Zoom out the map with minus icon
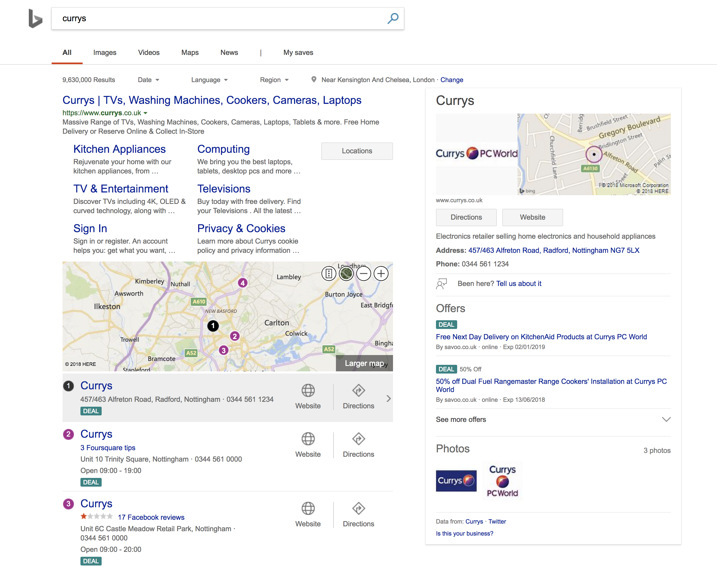The height and width of the screenshot is (566, 717). (364, 274)
